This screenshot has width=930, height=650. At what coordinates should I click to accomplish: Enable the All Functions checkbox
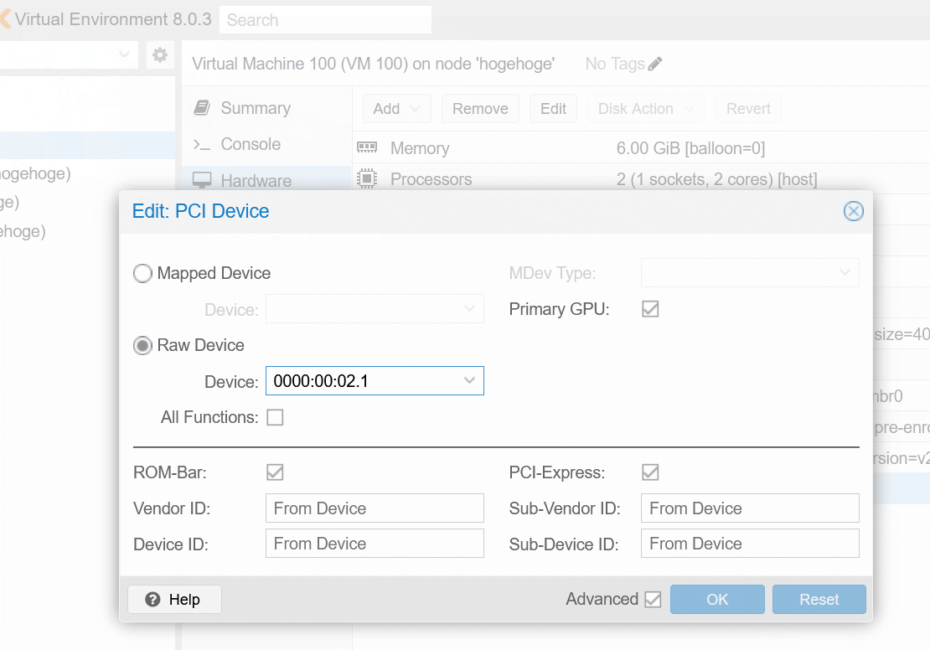tap(275, 417)
